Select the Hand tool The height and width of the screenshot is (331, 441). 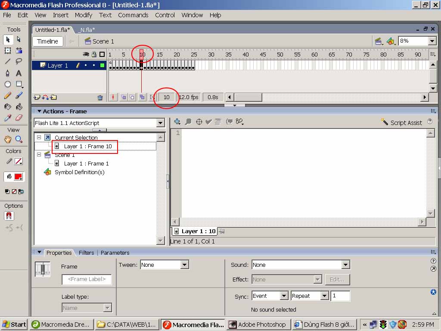[x=8, y=139]
